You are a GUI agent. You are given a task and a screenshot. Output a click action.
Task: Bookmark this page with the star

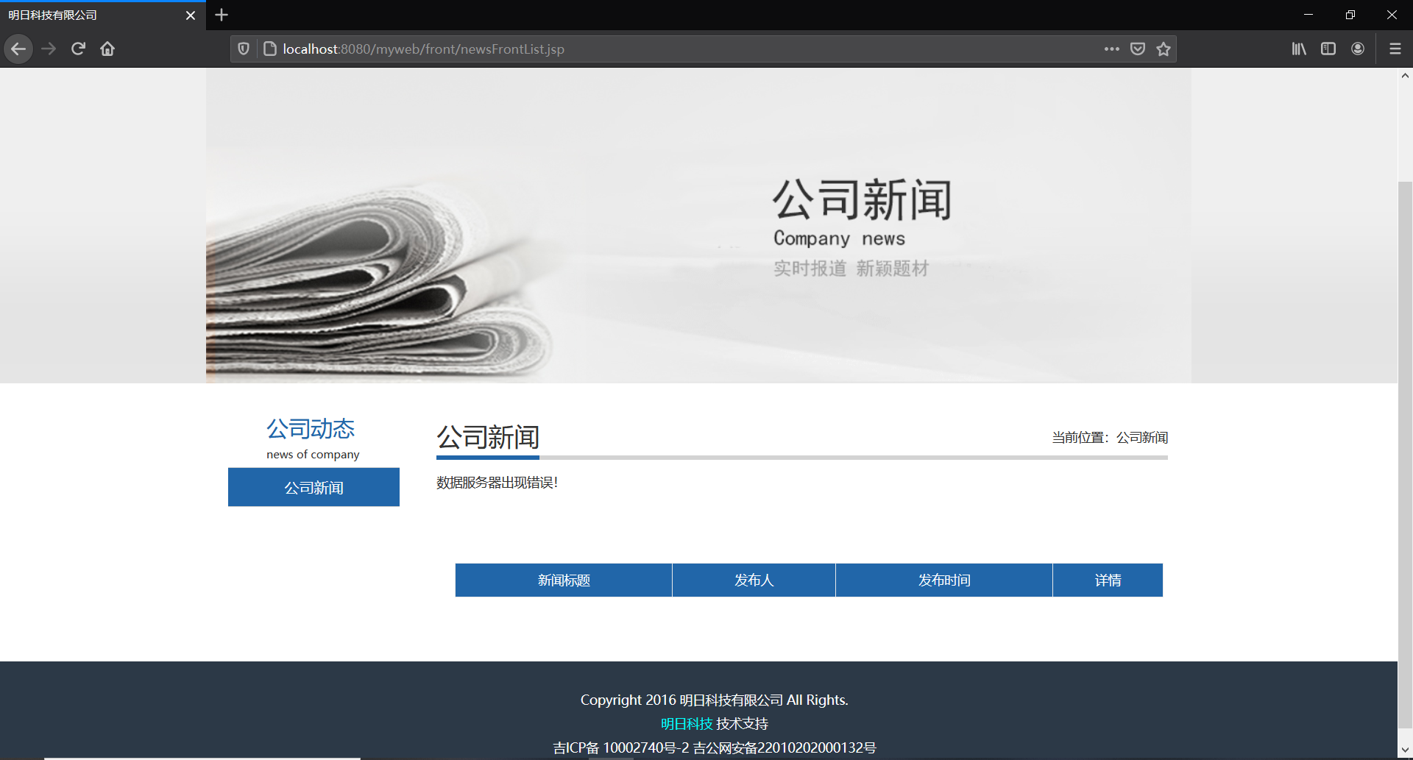(x=1164, y=49)
